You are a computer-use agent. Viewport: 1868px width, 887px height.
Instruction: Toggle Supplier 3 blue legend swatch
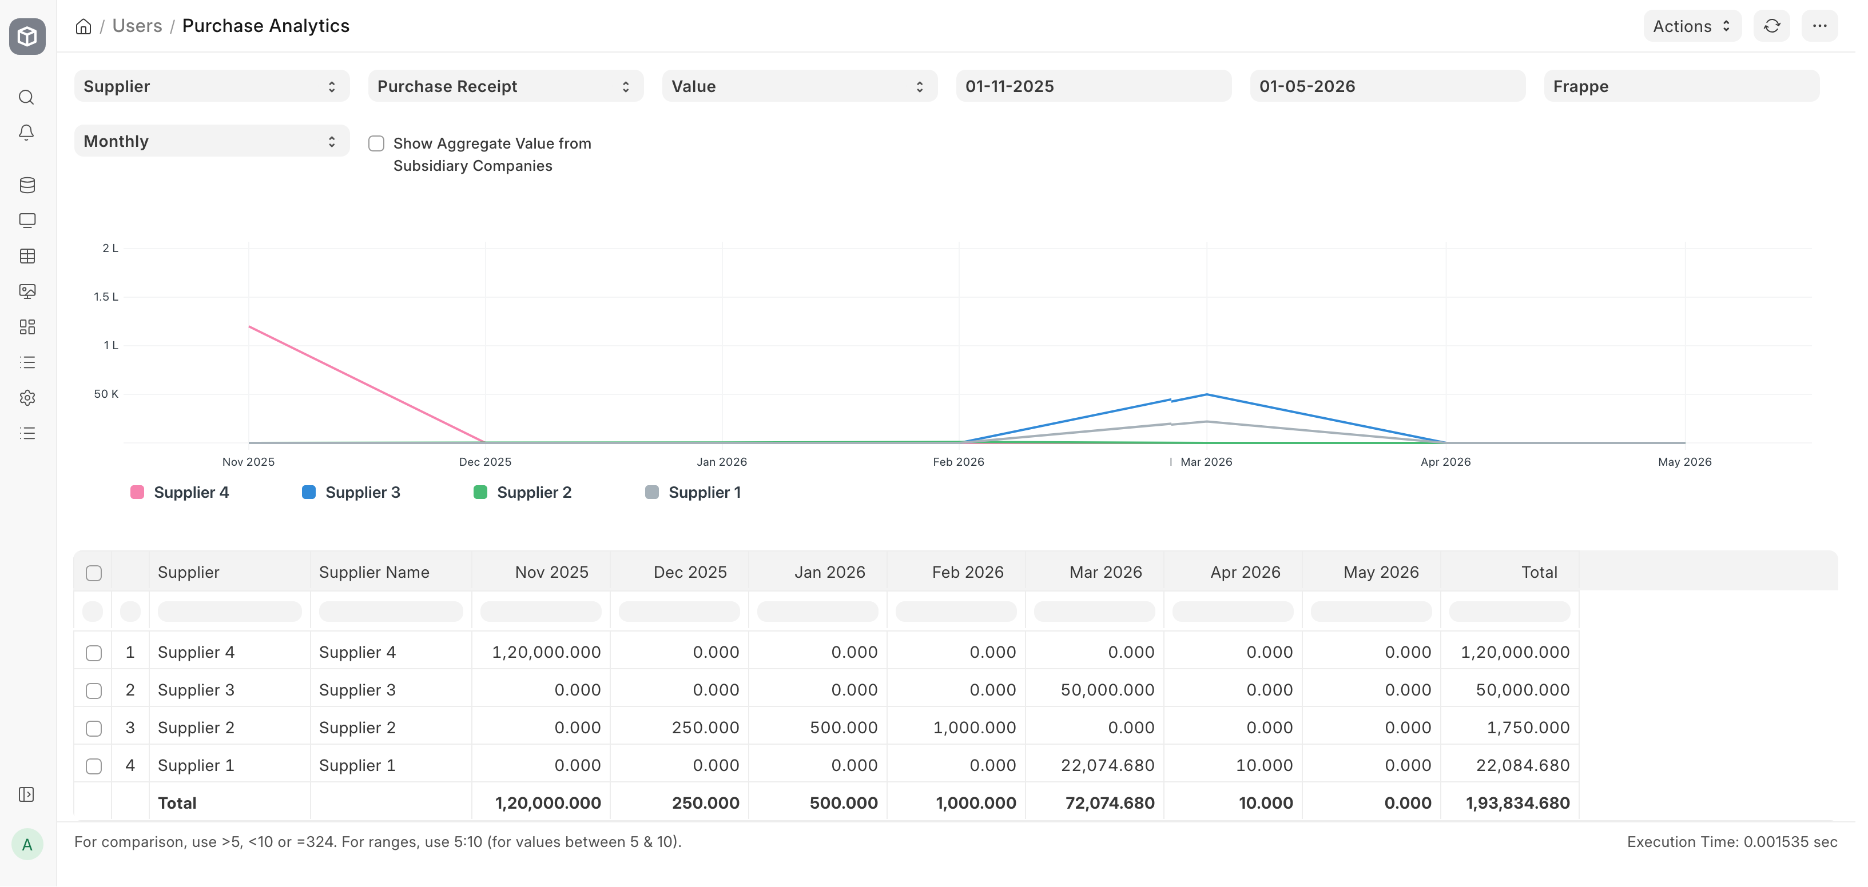[x=308, y=493]
